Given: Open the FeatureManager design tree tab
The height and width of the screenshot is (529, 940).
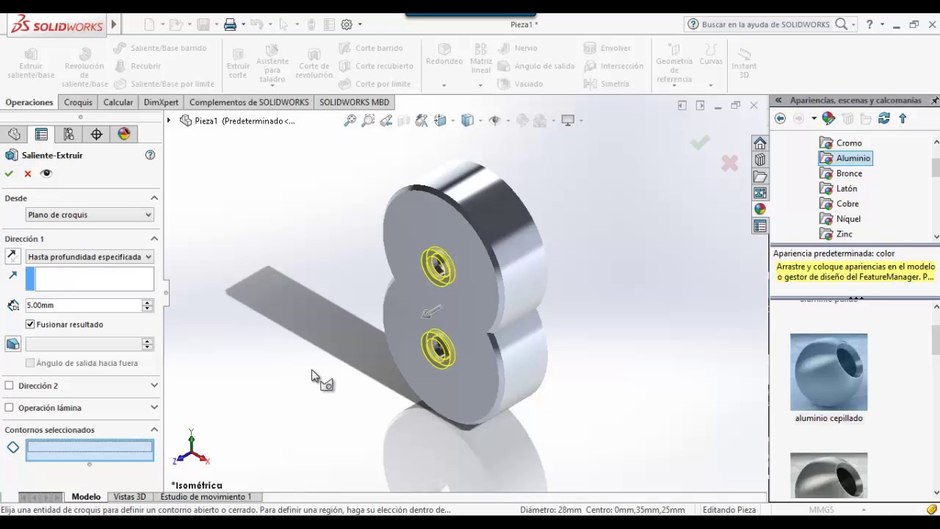Looking at the screenshot, I should (14, 134).
